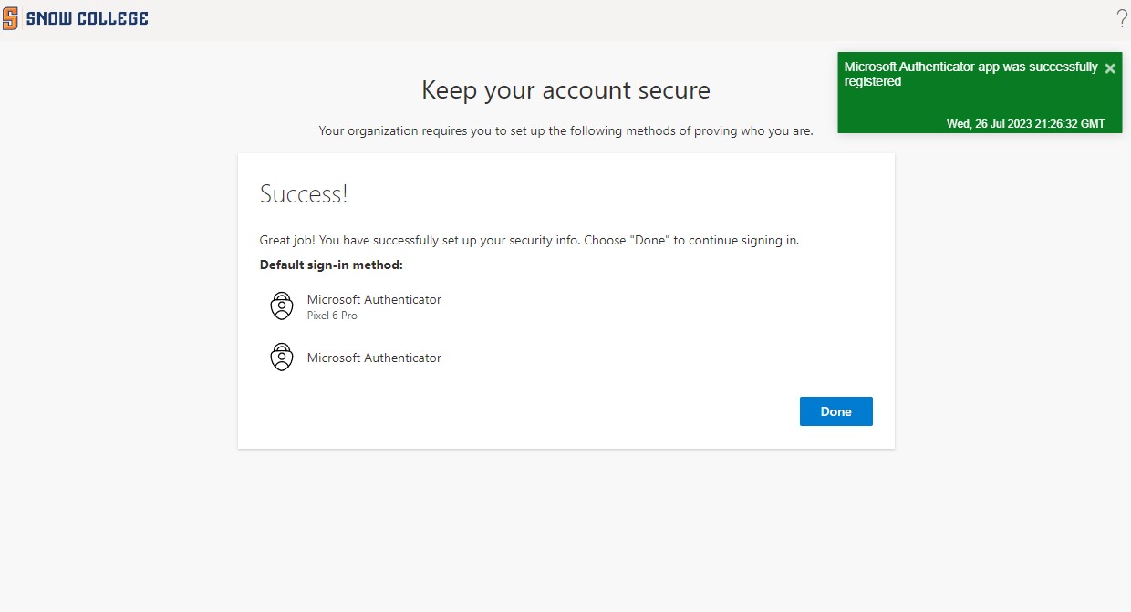Click the 'successfully registered' notification message

tap(970, 74)
